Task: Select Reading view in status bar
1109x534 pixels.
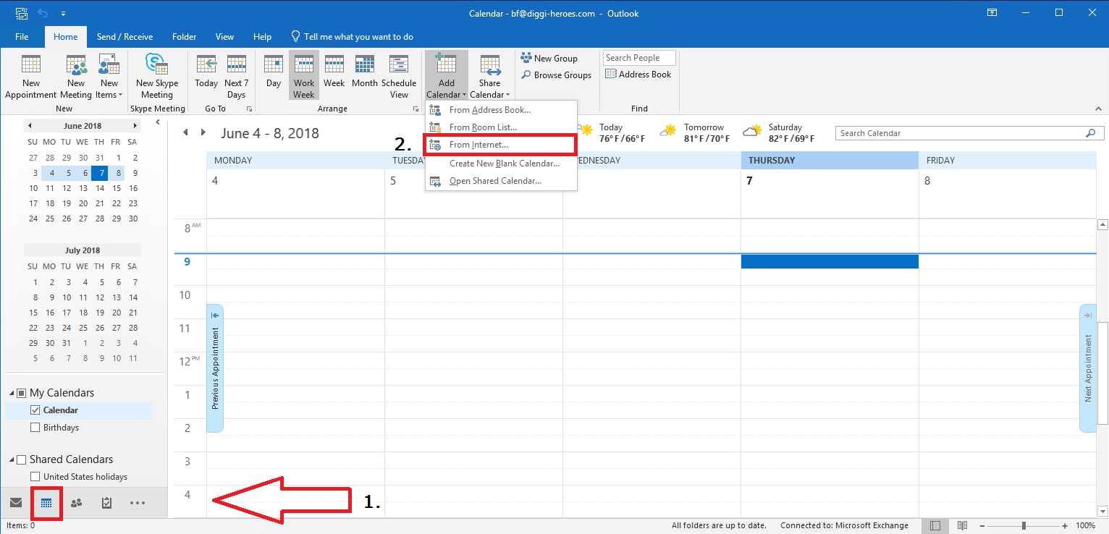Action: pos(961,525)
